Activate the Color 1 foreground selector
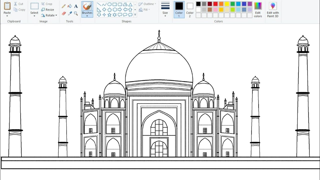 pyautogui.click(x=179, y=9)
